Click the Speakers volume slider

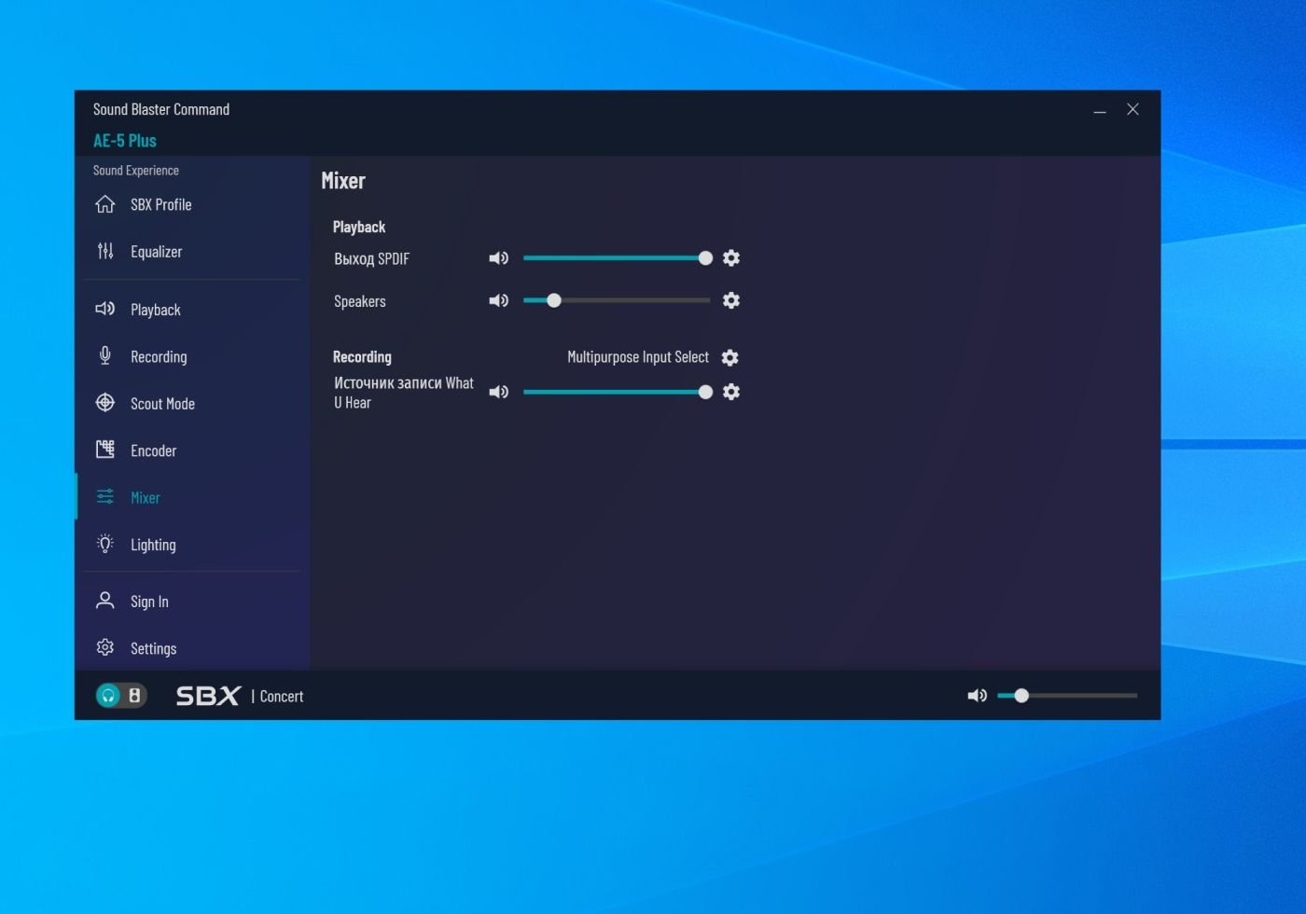click(617, 300)
